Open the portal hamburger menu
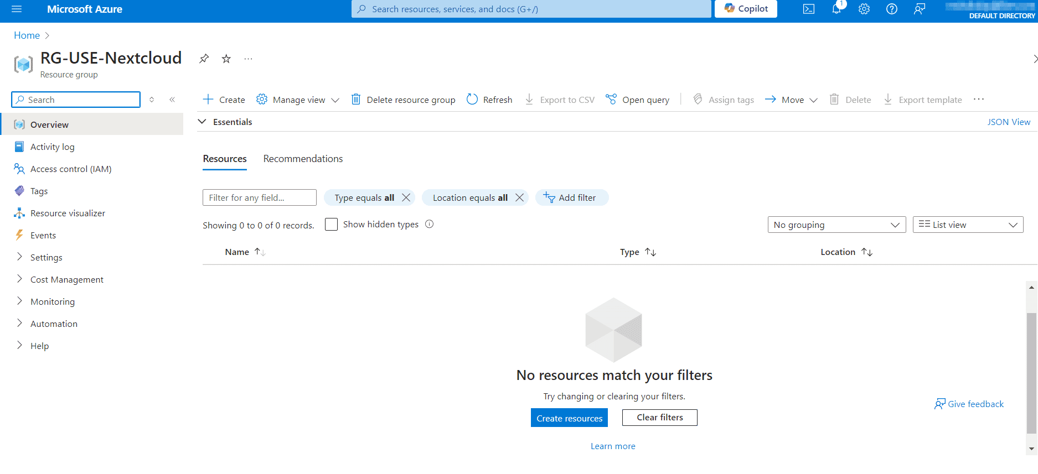Screen dimensions: 1038x474 click(17, 9)
